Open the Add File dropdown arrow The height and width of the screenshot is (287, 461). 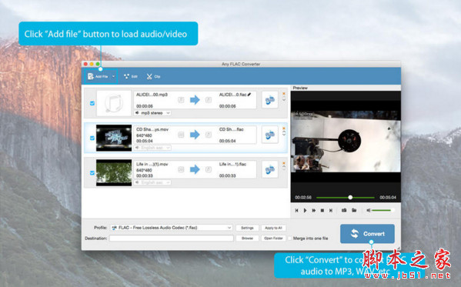click(x=113, y=76)
